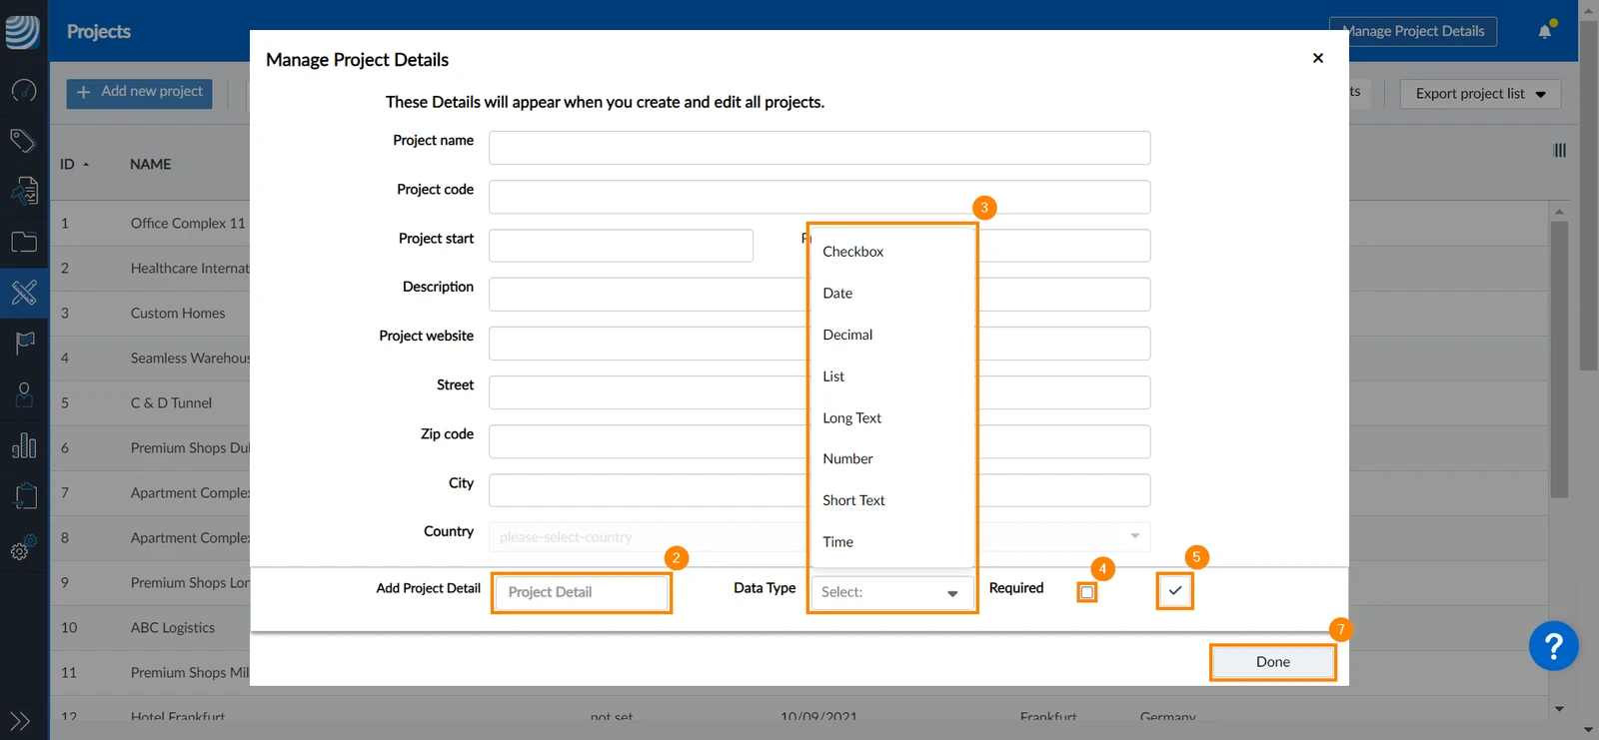Open the user person icon in sidebar

(24, 394)
